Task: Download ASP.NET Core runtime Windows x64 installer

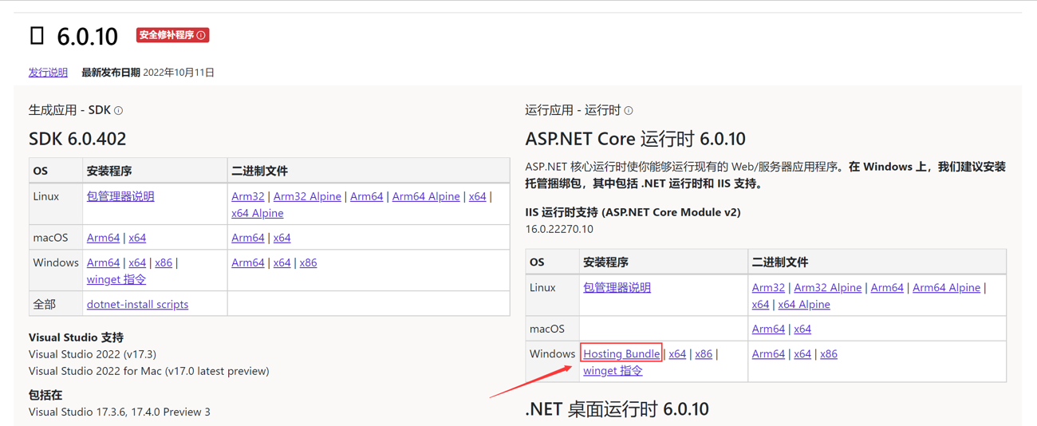Action: pos(677,353)
